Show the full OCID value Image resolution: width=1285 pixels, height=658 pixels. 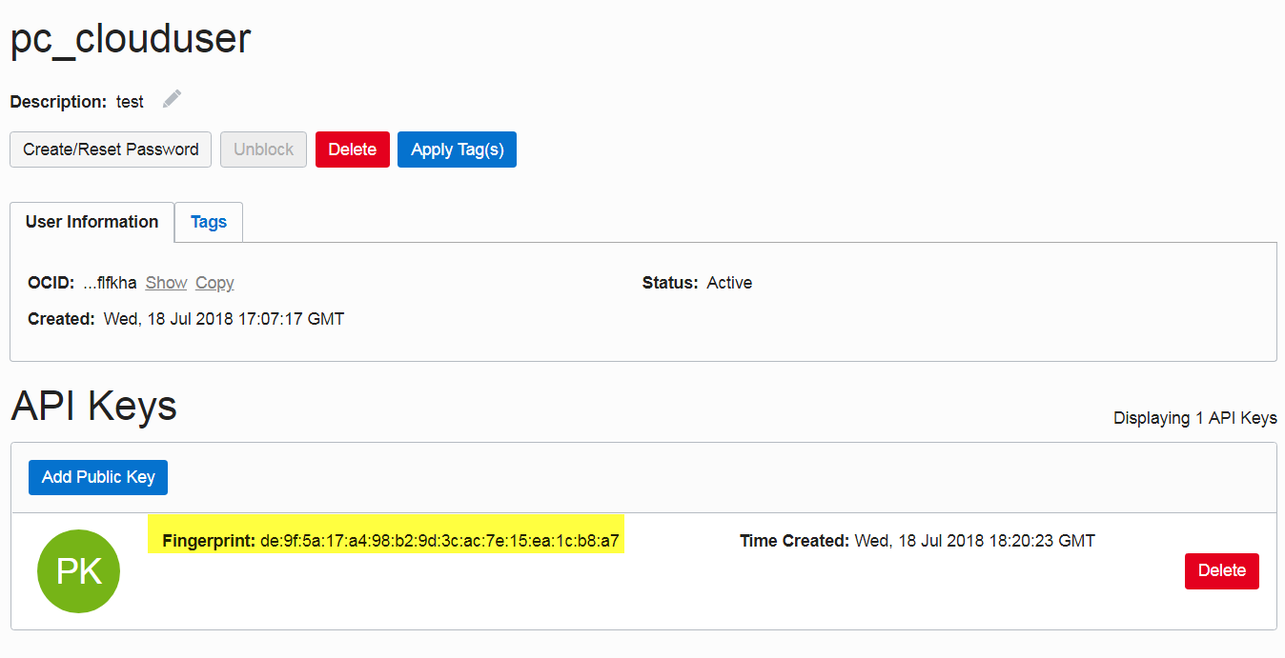pos(166,283)
